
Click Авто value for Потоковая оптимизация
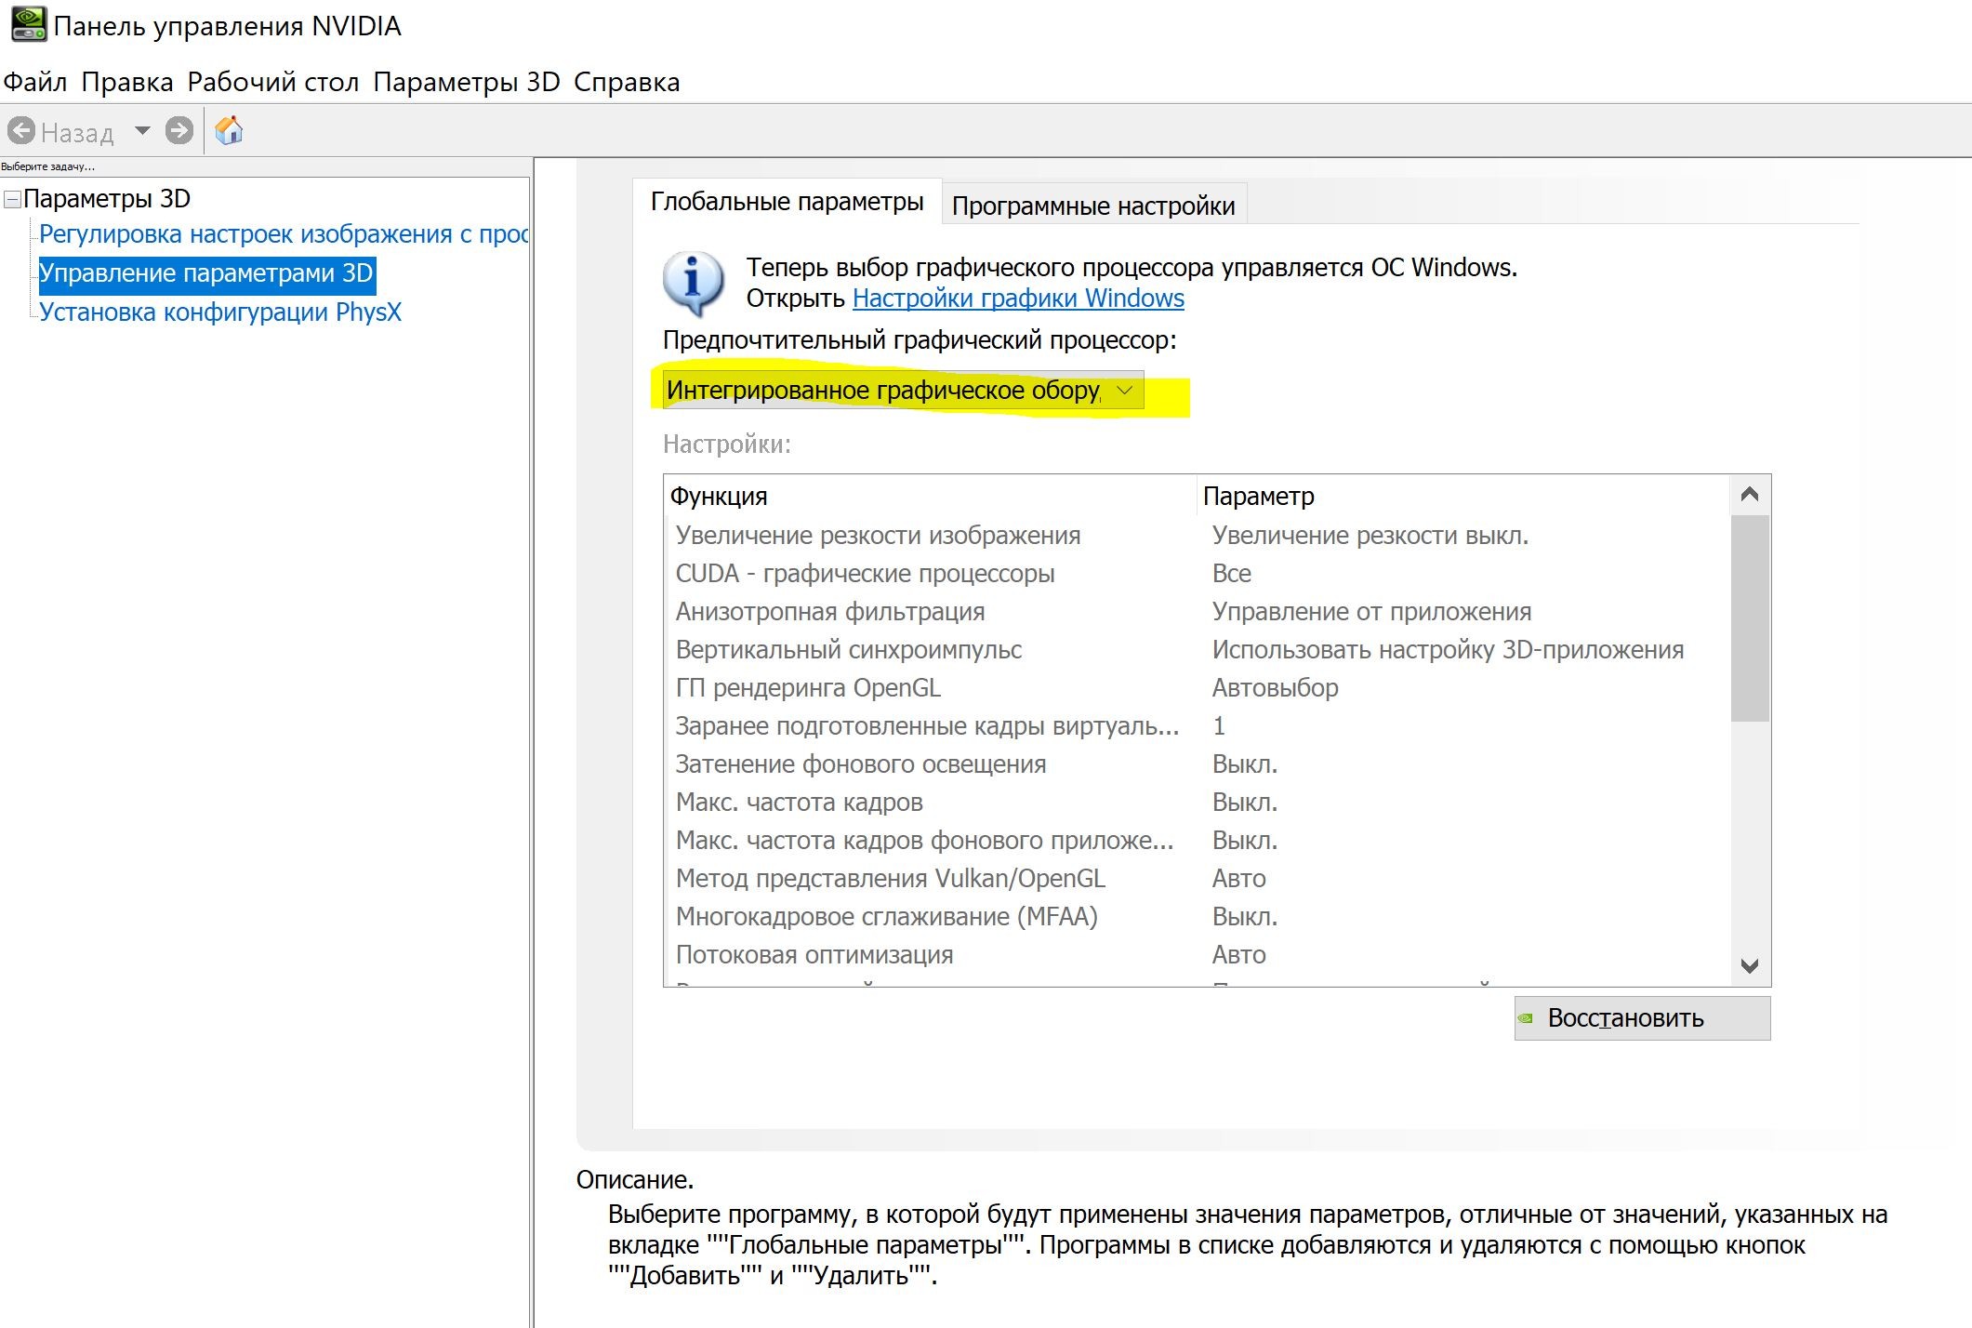pyautogui.click(x=1239, y=955)
